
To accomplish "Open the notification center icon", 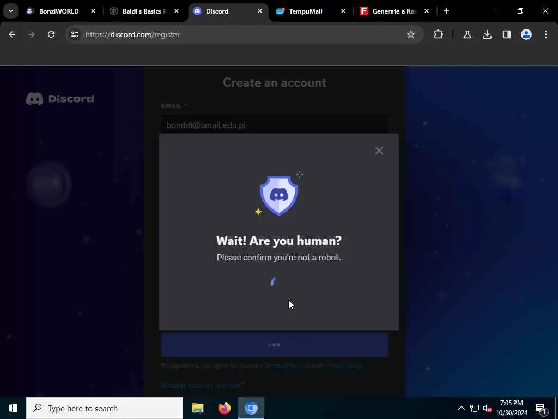I will pos(541,408).
